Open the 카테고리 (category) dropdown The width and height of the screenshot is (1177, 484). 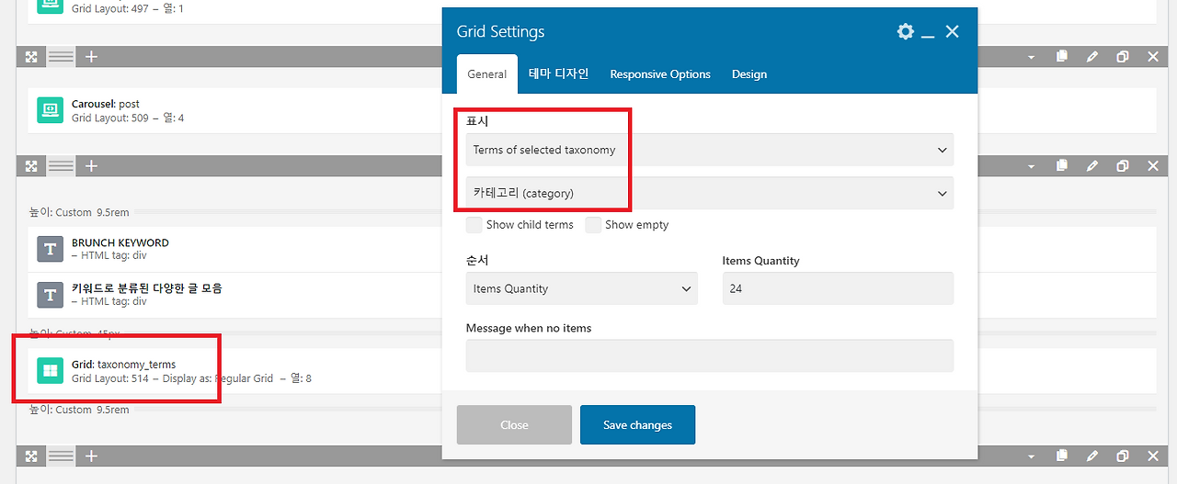(x=709, y=193)
